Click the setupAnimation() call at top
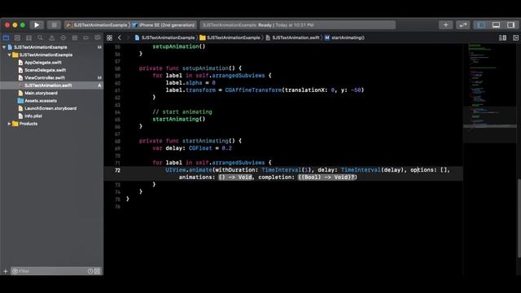 click(179, 47)
